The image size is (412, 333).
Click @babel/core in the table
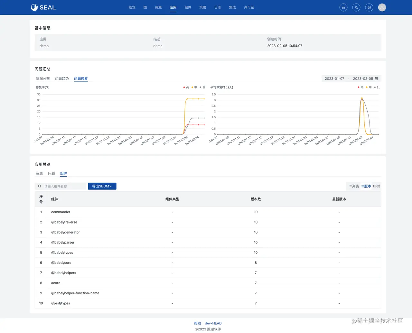point(61,263)
